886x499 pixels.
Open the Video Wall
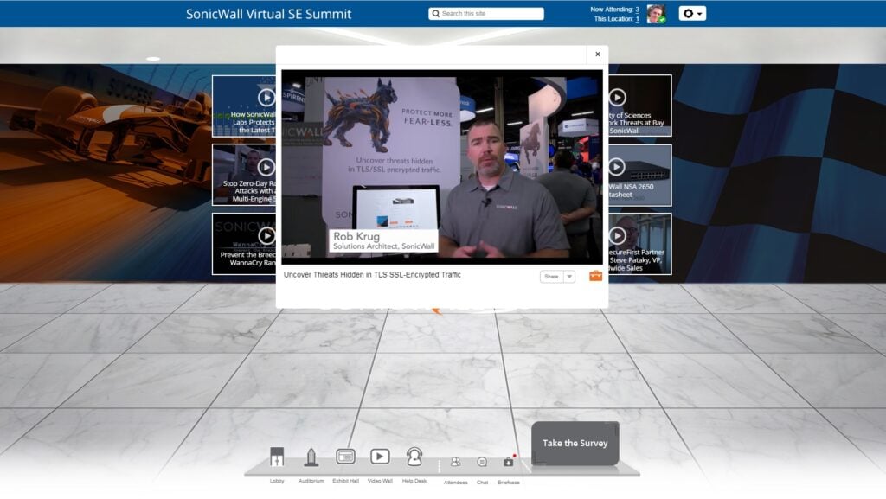[380, 456]
